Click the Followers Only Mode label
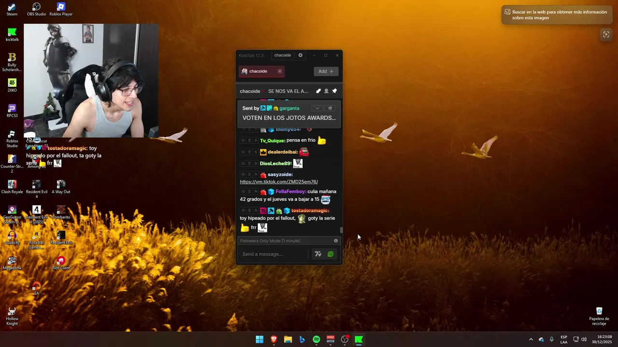The image size is (618, 347). point(270,240)
